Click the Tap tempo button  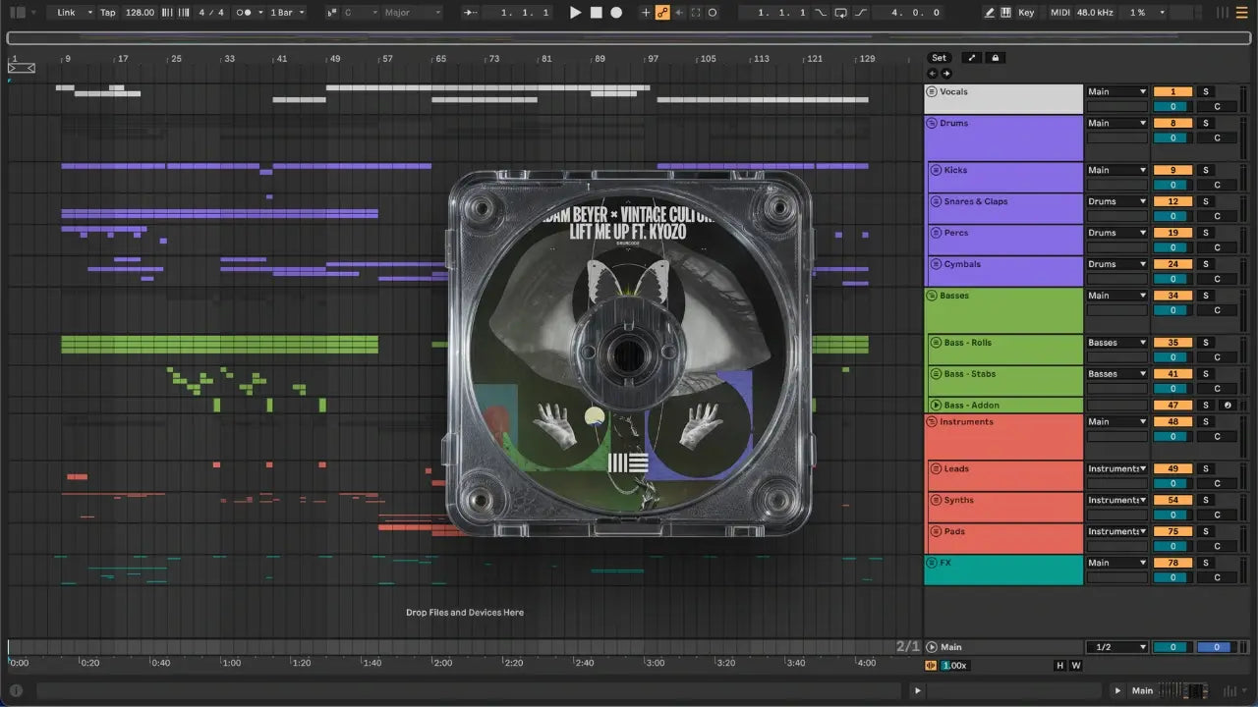(x=108, y=13)
